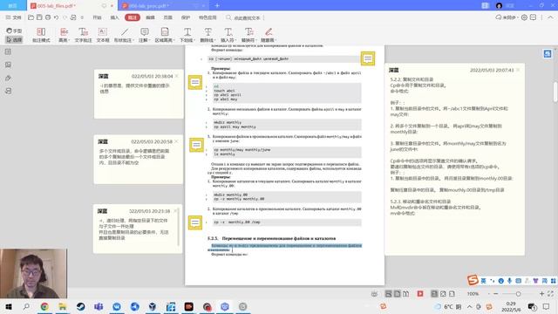
Task: Select the 下划线 underline tool icon
Action: coord(187,32)
